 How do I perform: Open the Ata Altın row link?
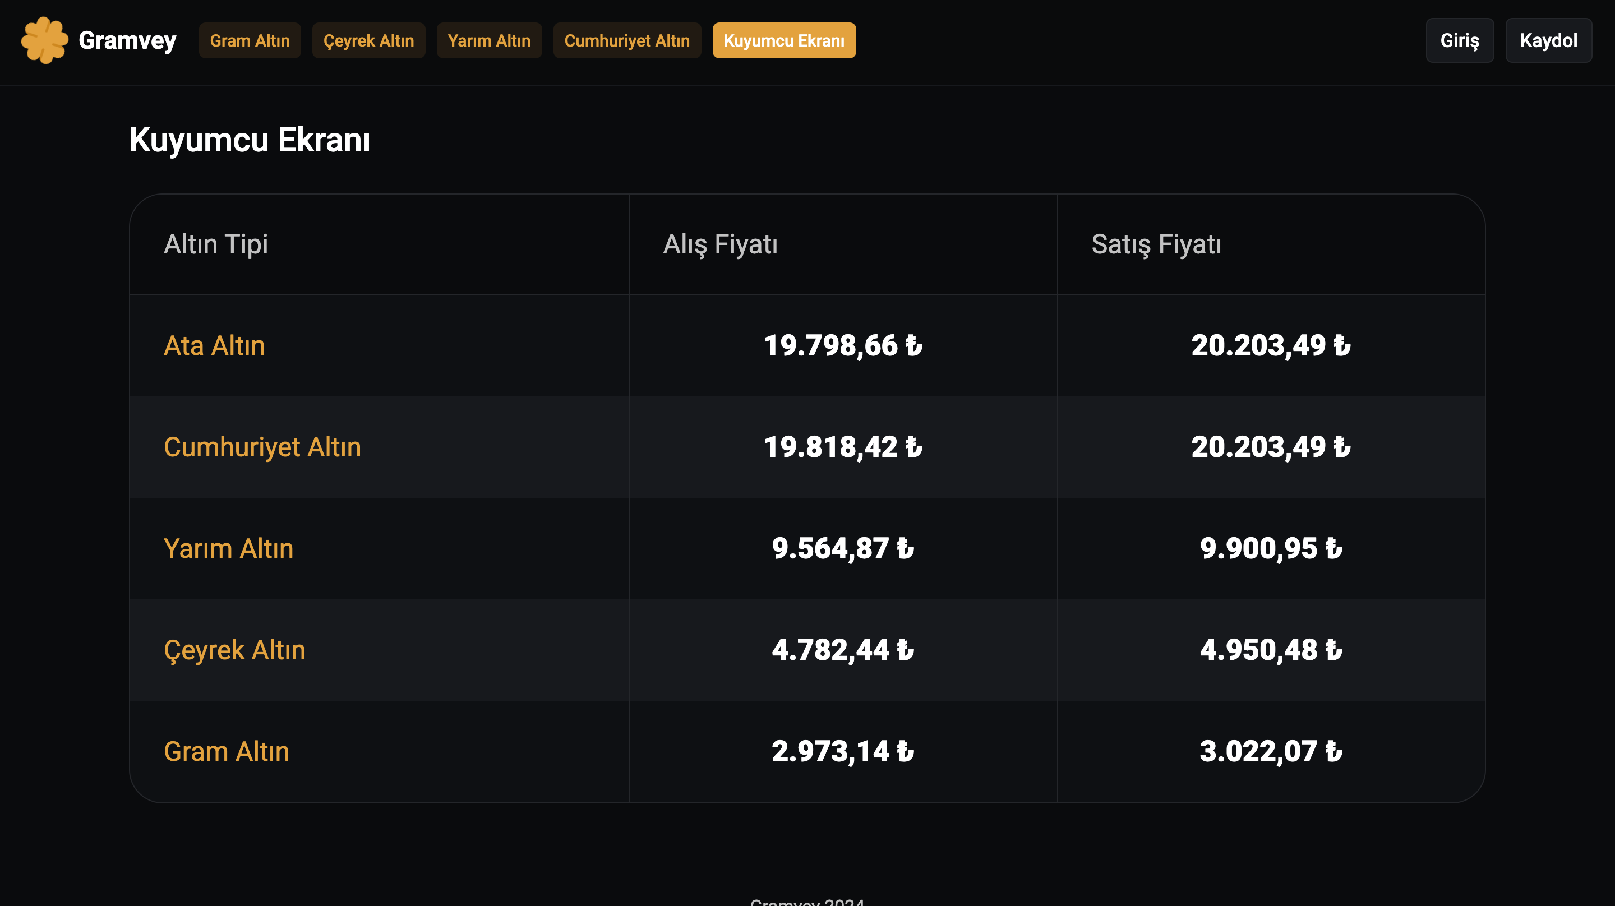214,345
